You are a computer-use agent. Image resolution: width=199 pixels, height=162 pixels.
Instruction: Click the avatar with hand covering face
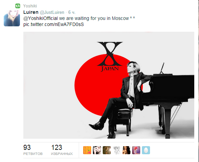coord(97,150)
